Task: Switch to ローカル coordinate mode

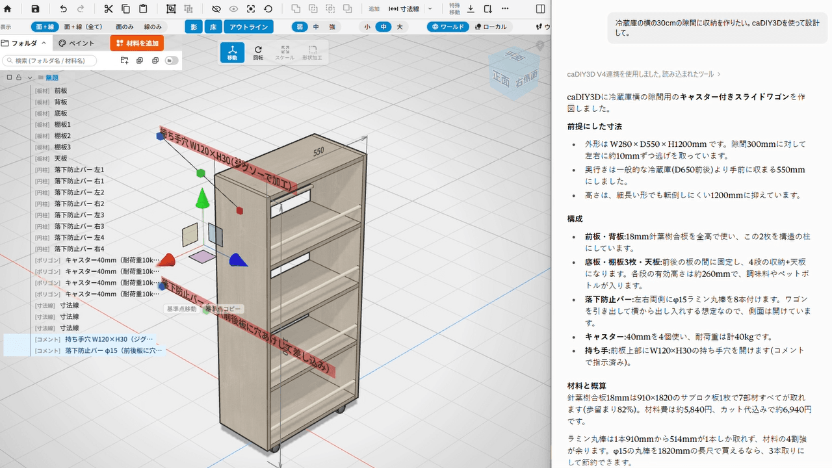Action: (491, 27)
